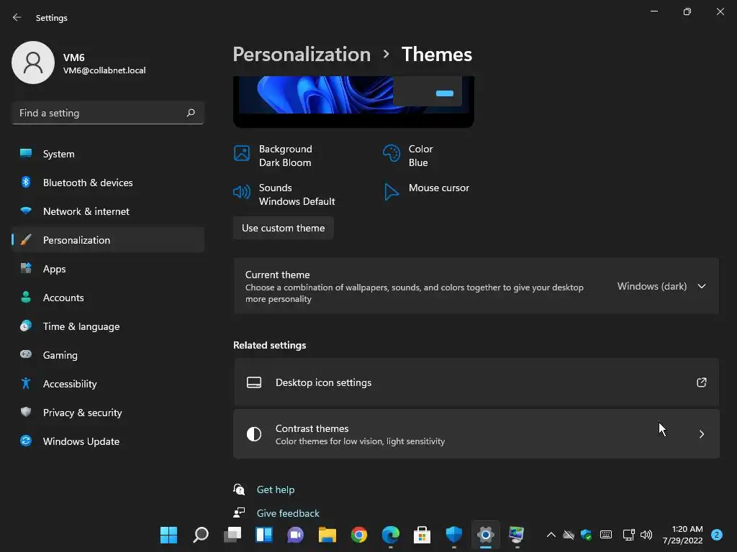Image resolution: width=737 pixels, height=552 pixels.
Task: Open the Chat app on the taskbar
Action: pyautogui.click(x=295, y=535)
